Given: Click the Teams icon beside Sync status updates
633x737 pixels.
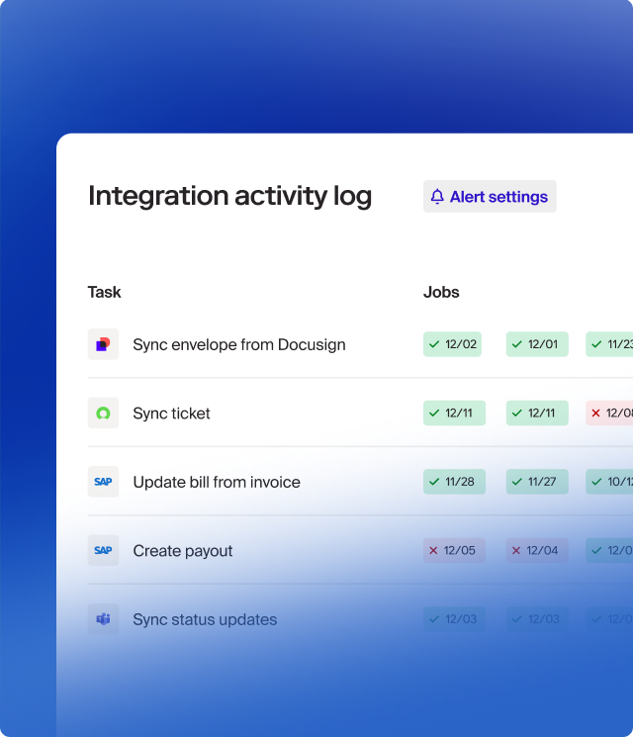Looking at the screenshot, I should point(104,619).
